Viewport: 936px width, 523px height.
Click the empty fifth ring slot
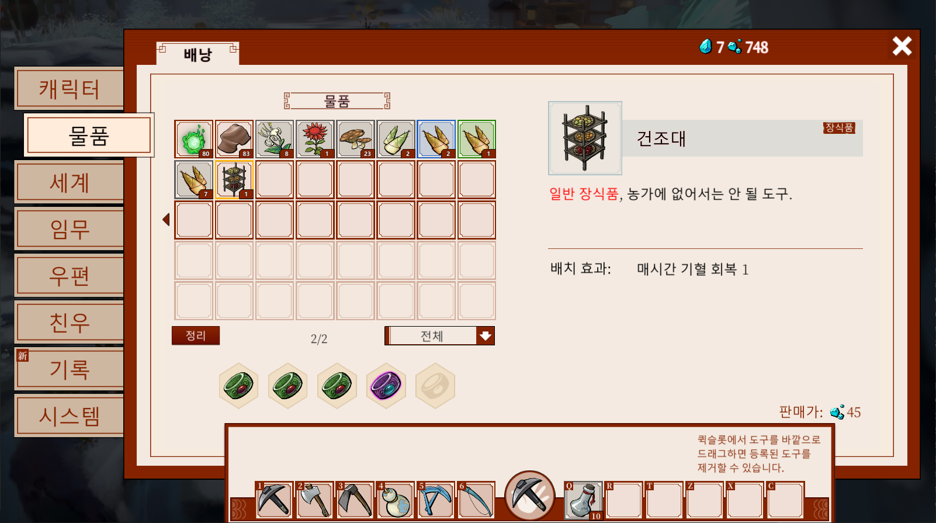tap(435, 386)
